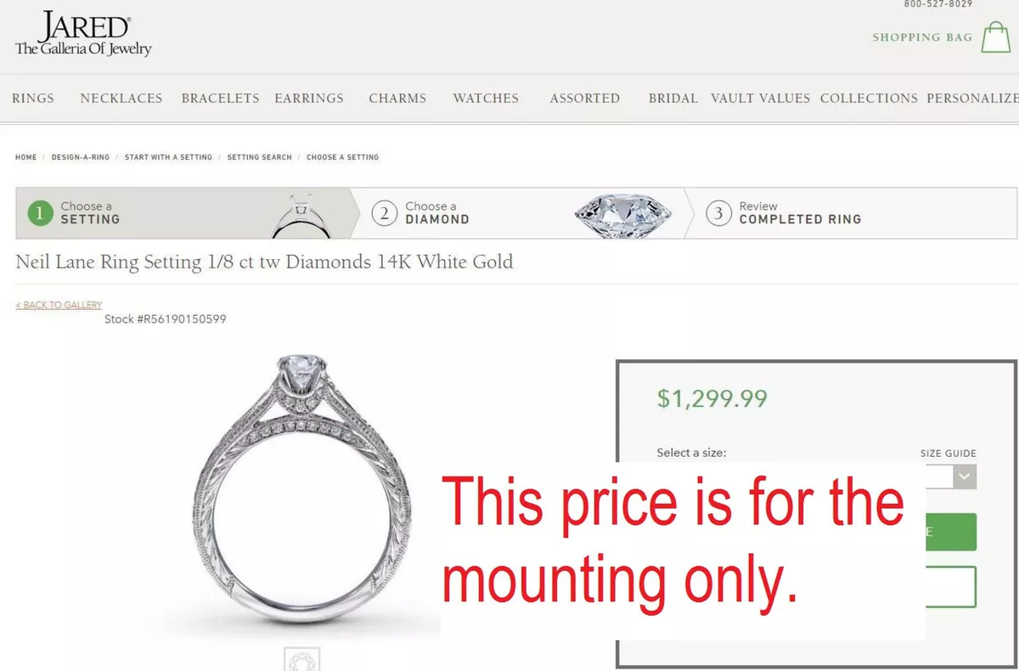Open the BRIDAL menu

pyautogui.click(x=673, y=99)
